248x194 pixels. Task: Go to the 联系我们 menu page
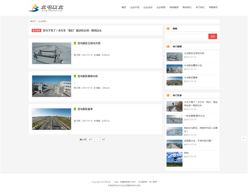(187, 7)
